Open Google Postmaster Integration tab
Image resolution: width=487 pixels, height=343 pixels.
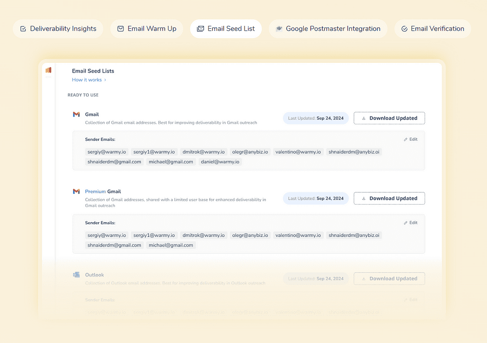click(x=328, y=29)
